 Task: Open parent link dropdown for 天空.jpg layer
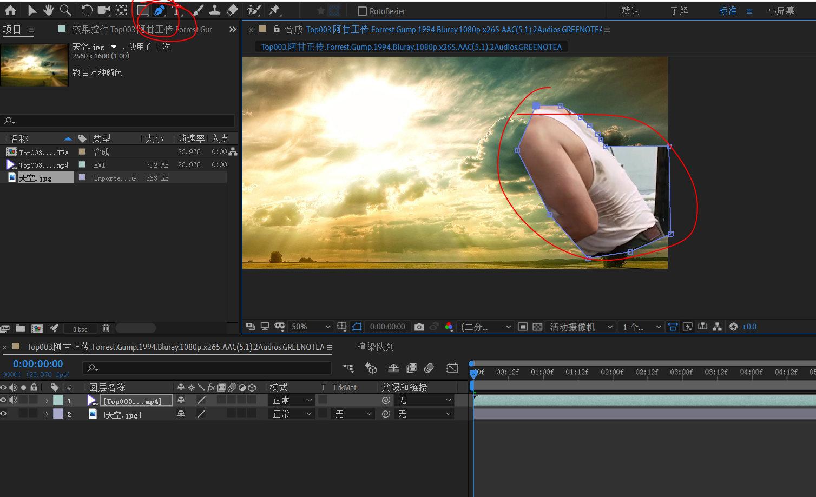click(425, 414)
